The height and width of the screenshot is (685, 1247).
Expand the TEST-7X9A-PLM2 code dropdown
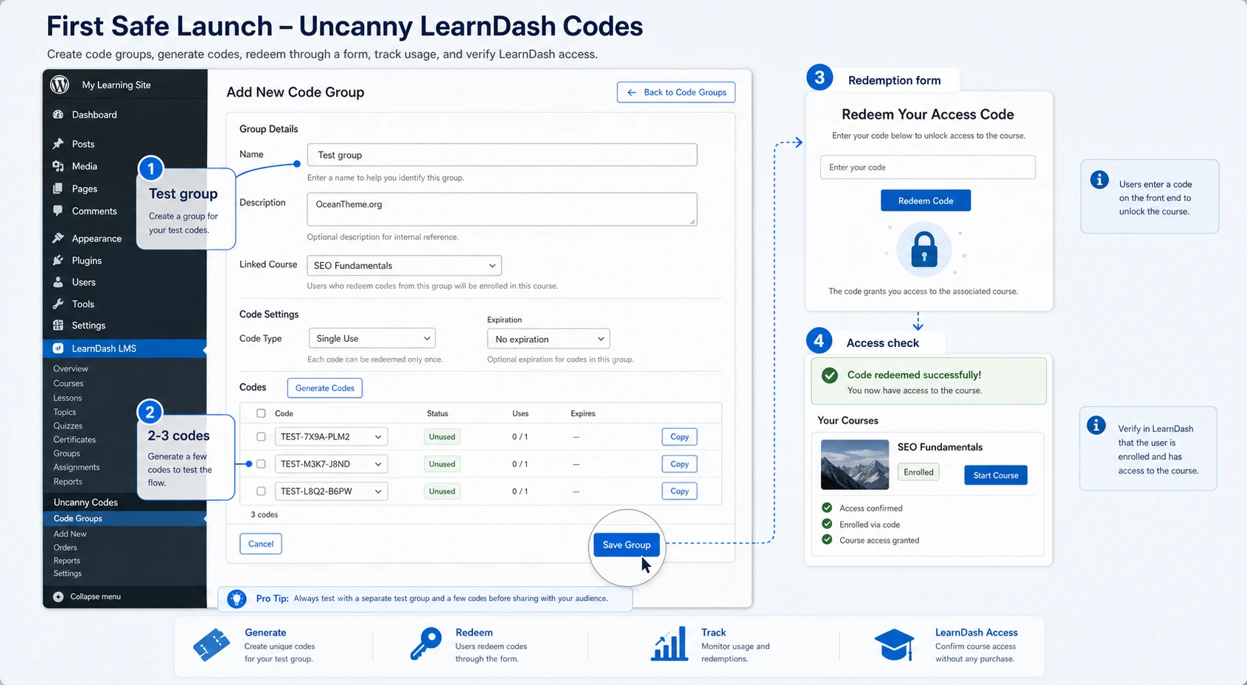pyautogui.click(x=332, y=437)
